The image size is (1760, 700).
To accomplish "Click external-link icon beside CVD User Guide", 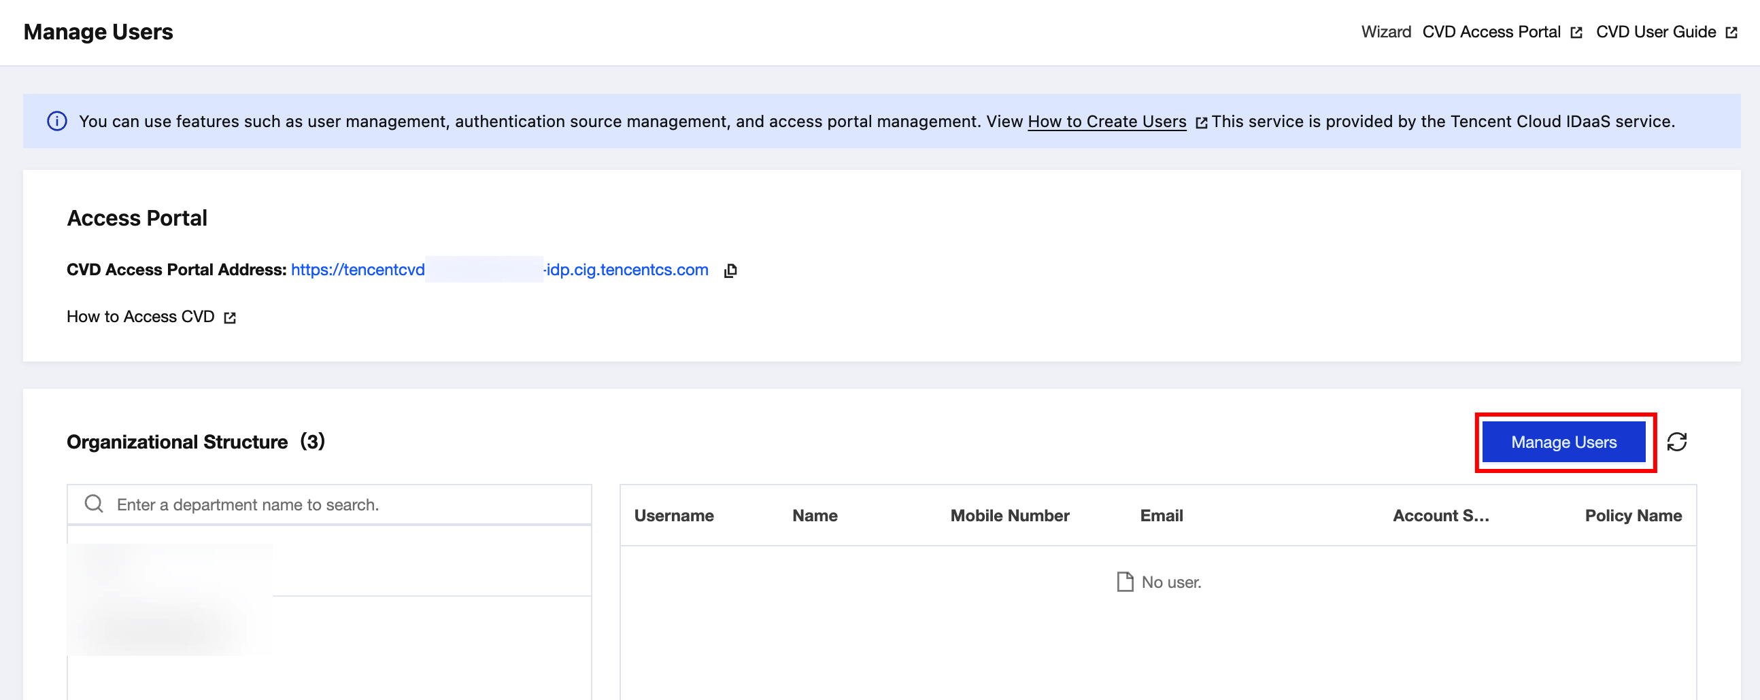I will point(1731,33).
